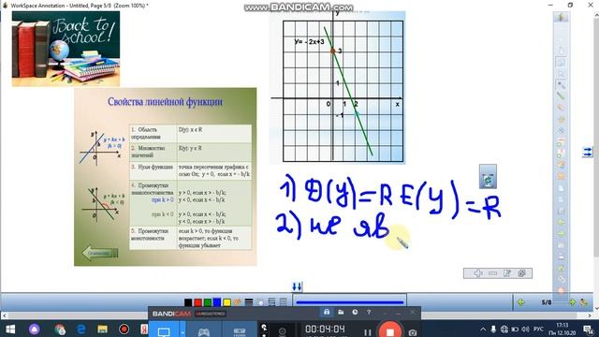
Task: Open the Windows notification center
Action: point(589,330)
